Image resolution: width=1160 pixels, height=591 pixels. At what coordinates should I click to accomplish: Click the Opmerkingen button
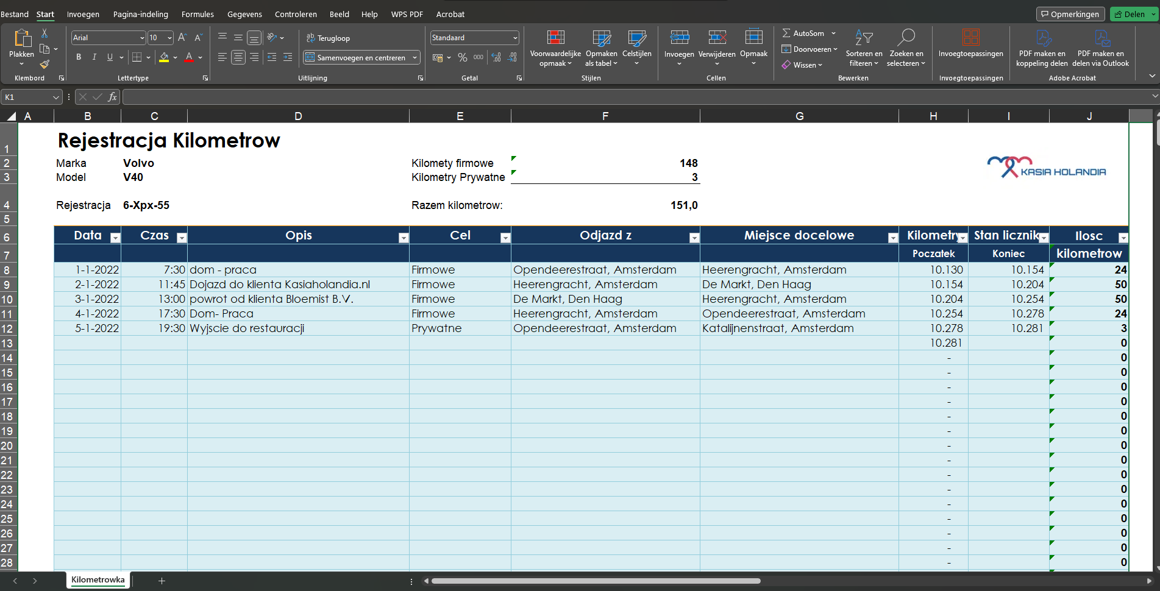(x=1070, y=14)
